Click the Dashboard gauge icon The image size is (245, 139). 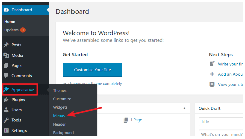click(6, 10)
